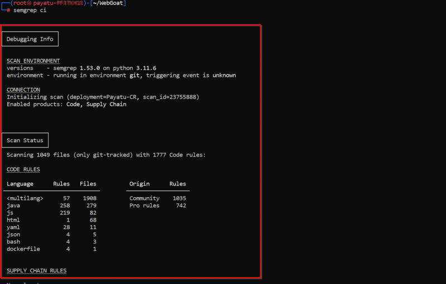Click the 'yaml' row label

13,228
